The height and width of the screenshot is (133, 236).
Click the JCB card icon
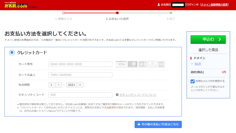[143, 64]
